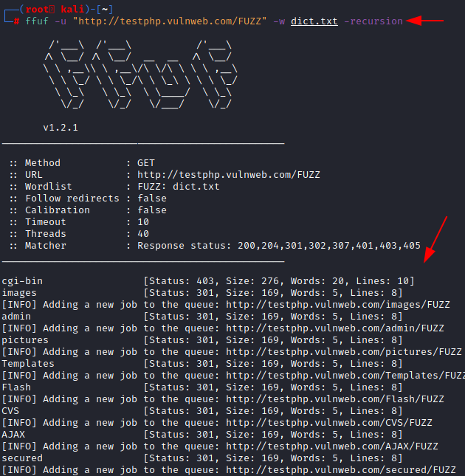Follow the pictures/FUZZ queue URL

pos(343,352)
